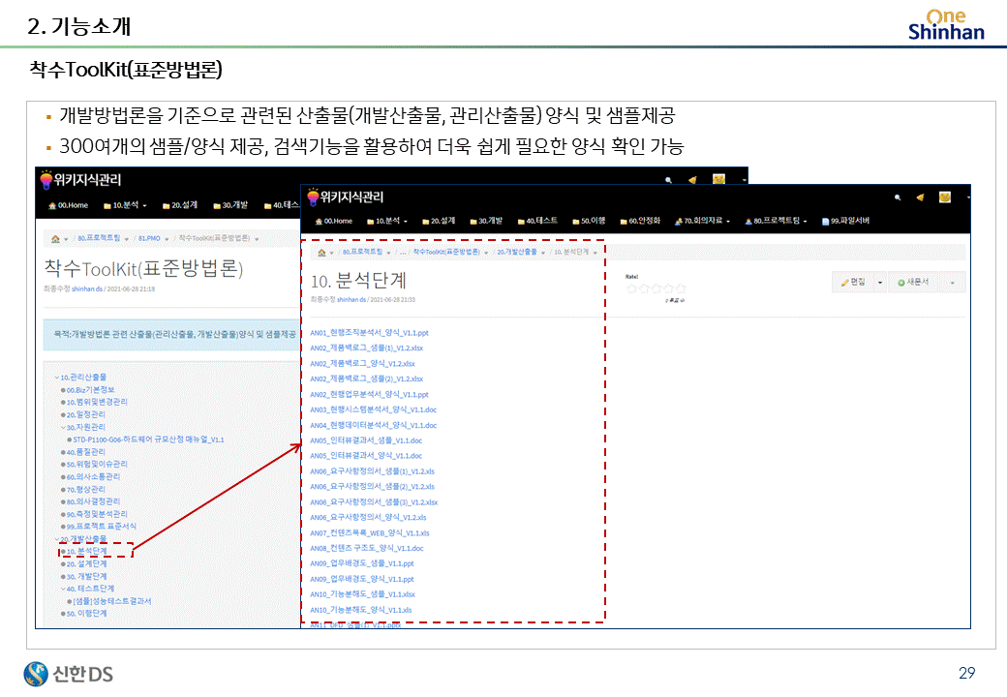
Task: Open AN10_기능분해도_샘플_V1.1.xlsx file link
Action: (x=362, y=595)
